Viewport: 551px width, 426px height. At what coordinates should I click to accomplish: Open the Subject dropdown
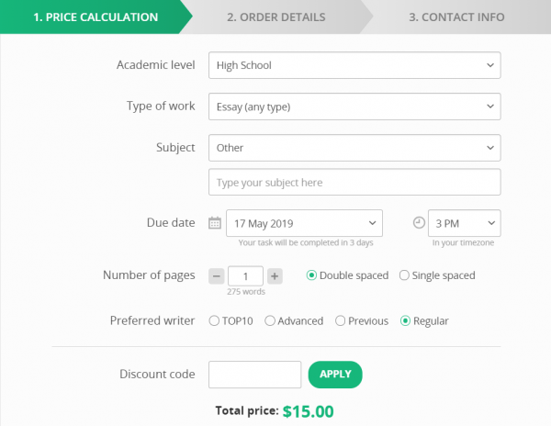[x=354, y=147]
